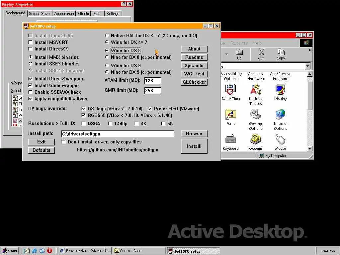Click the Defaults button
The height and width of the screenshot is (255, 340).
pyautogui.click(x=42, y=150)
